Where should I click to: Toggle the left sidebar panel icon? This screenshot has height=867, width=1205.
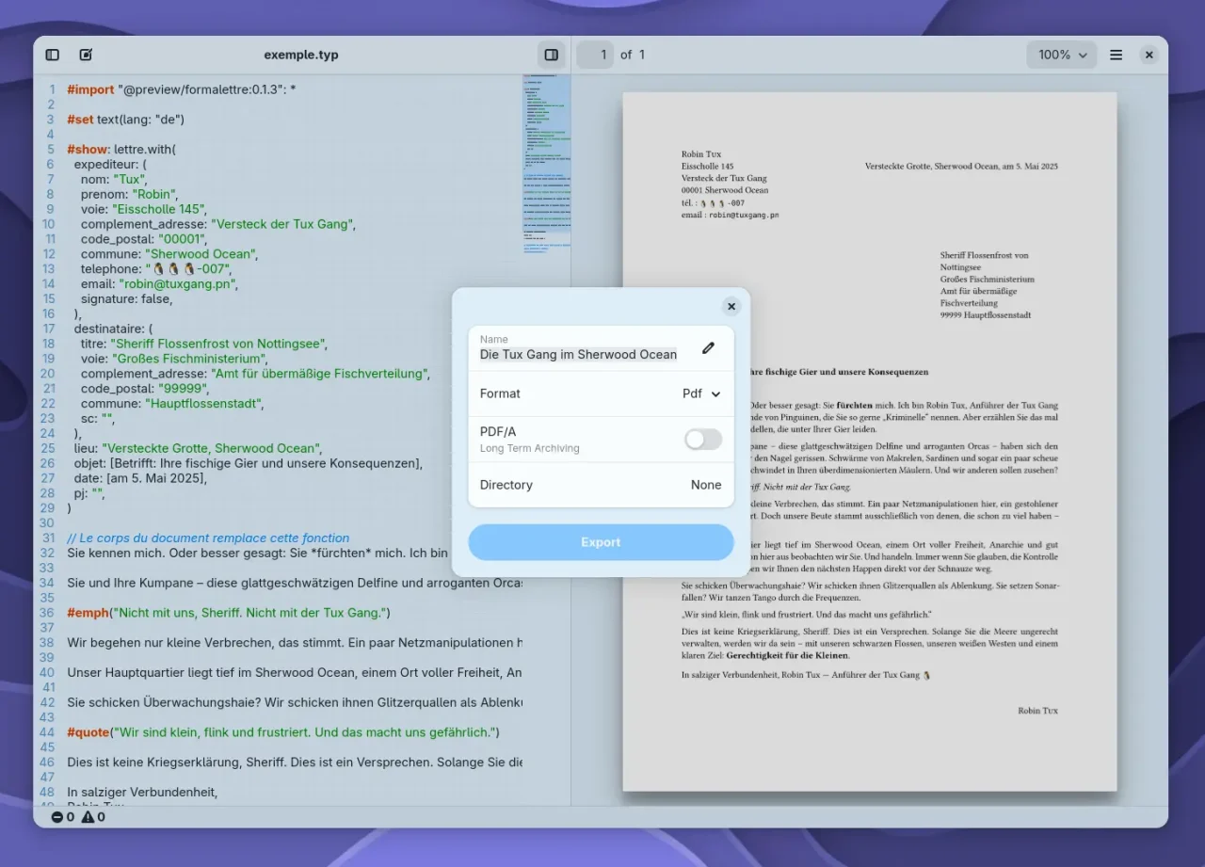[x=53, y=55]
